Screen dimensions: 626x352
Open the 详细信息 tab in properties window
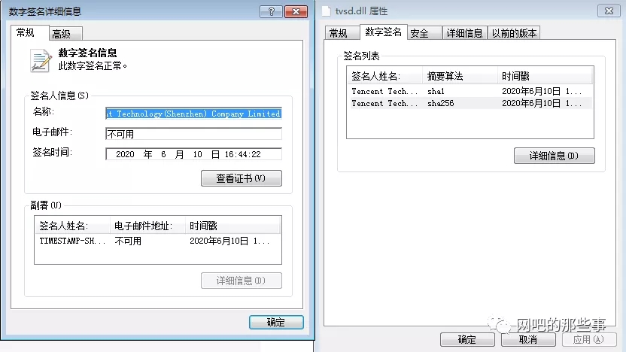[465, 33]
